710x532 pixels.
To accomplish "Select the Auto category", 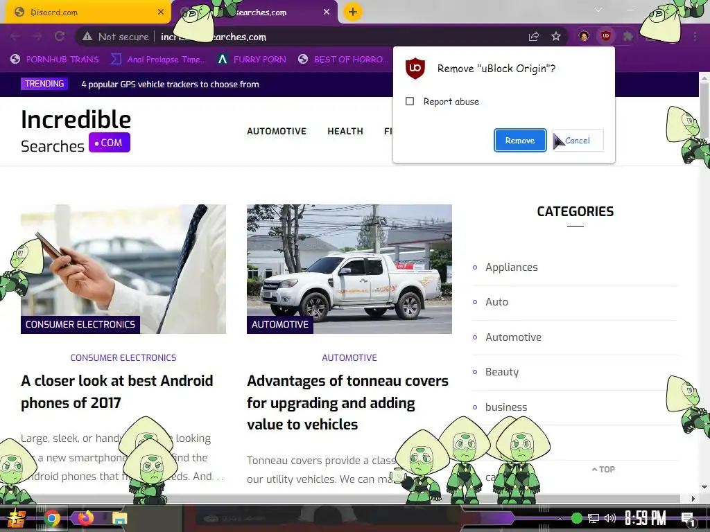I will [x=496, y=302].
